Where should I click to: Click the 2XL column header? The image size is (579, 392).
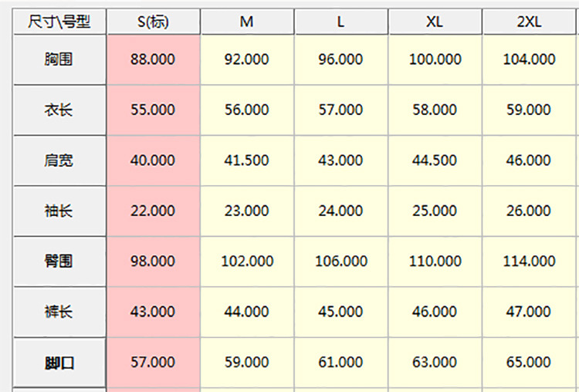tap(529, 22)
